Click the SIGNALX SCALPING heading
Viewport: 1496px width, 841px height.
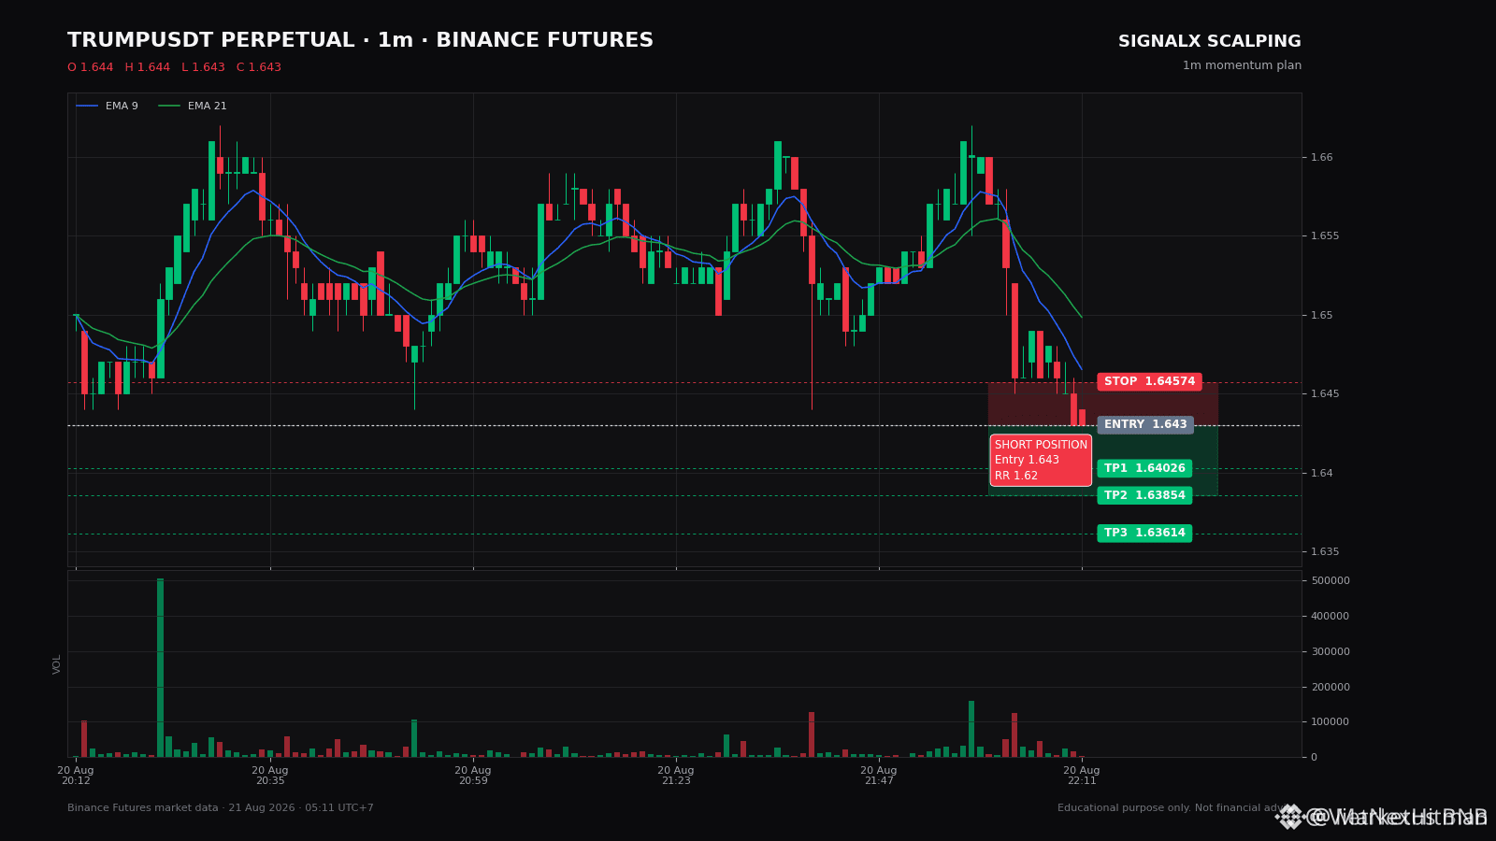[1209, 42]
